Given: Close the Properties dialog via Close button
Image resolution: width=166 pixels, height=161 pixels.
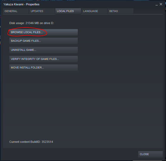Looking at the screenshot, I should 150,154.
